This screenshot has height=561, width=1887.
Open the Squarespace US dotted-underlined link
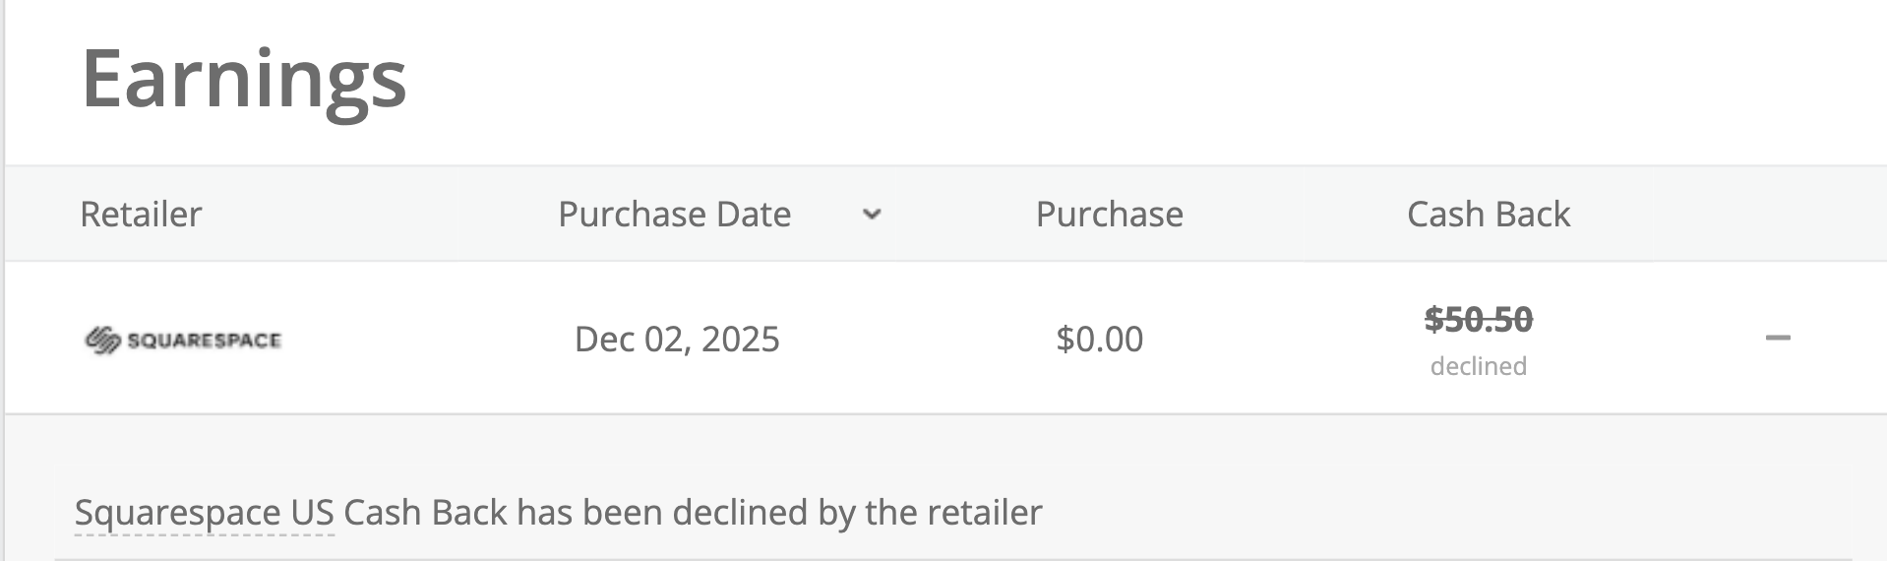205,513
